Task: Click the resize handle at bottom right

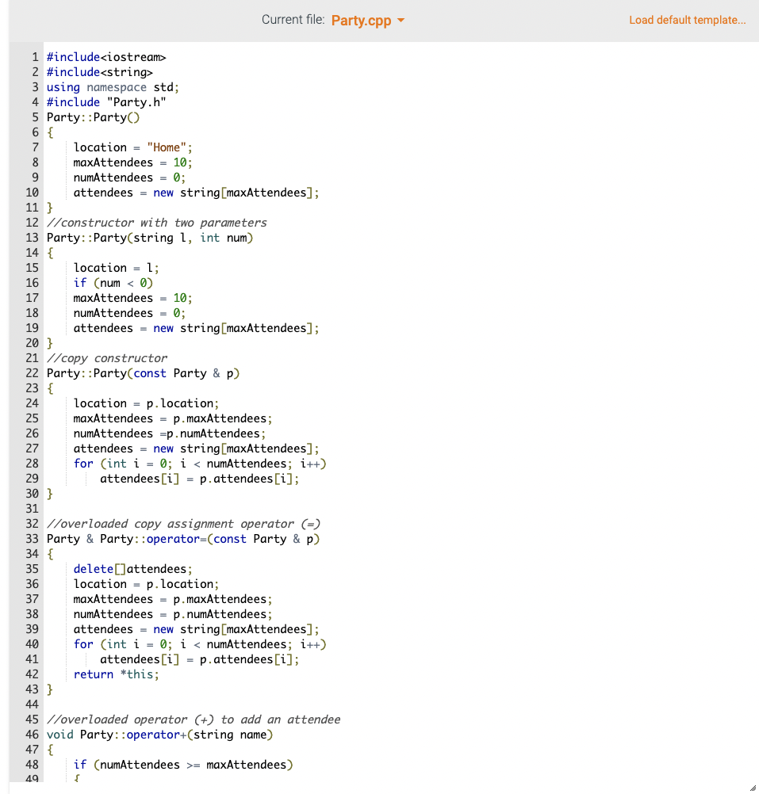Action: coord(754,789)
